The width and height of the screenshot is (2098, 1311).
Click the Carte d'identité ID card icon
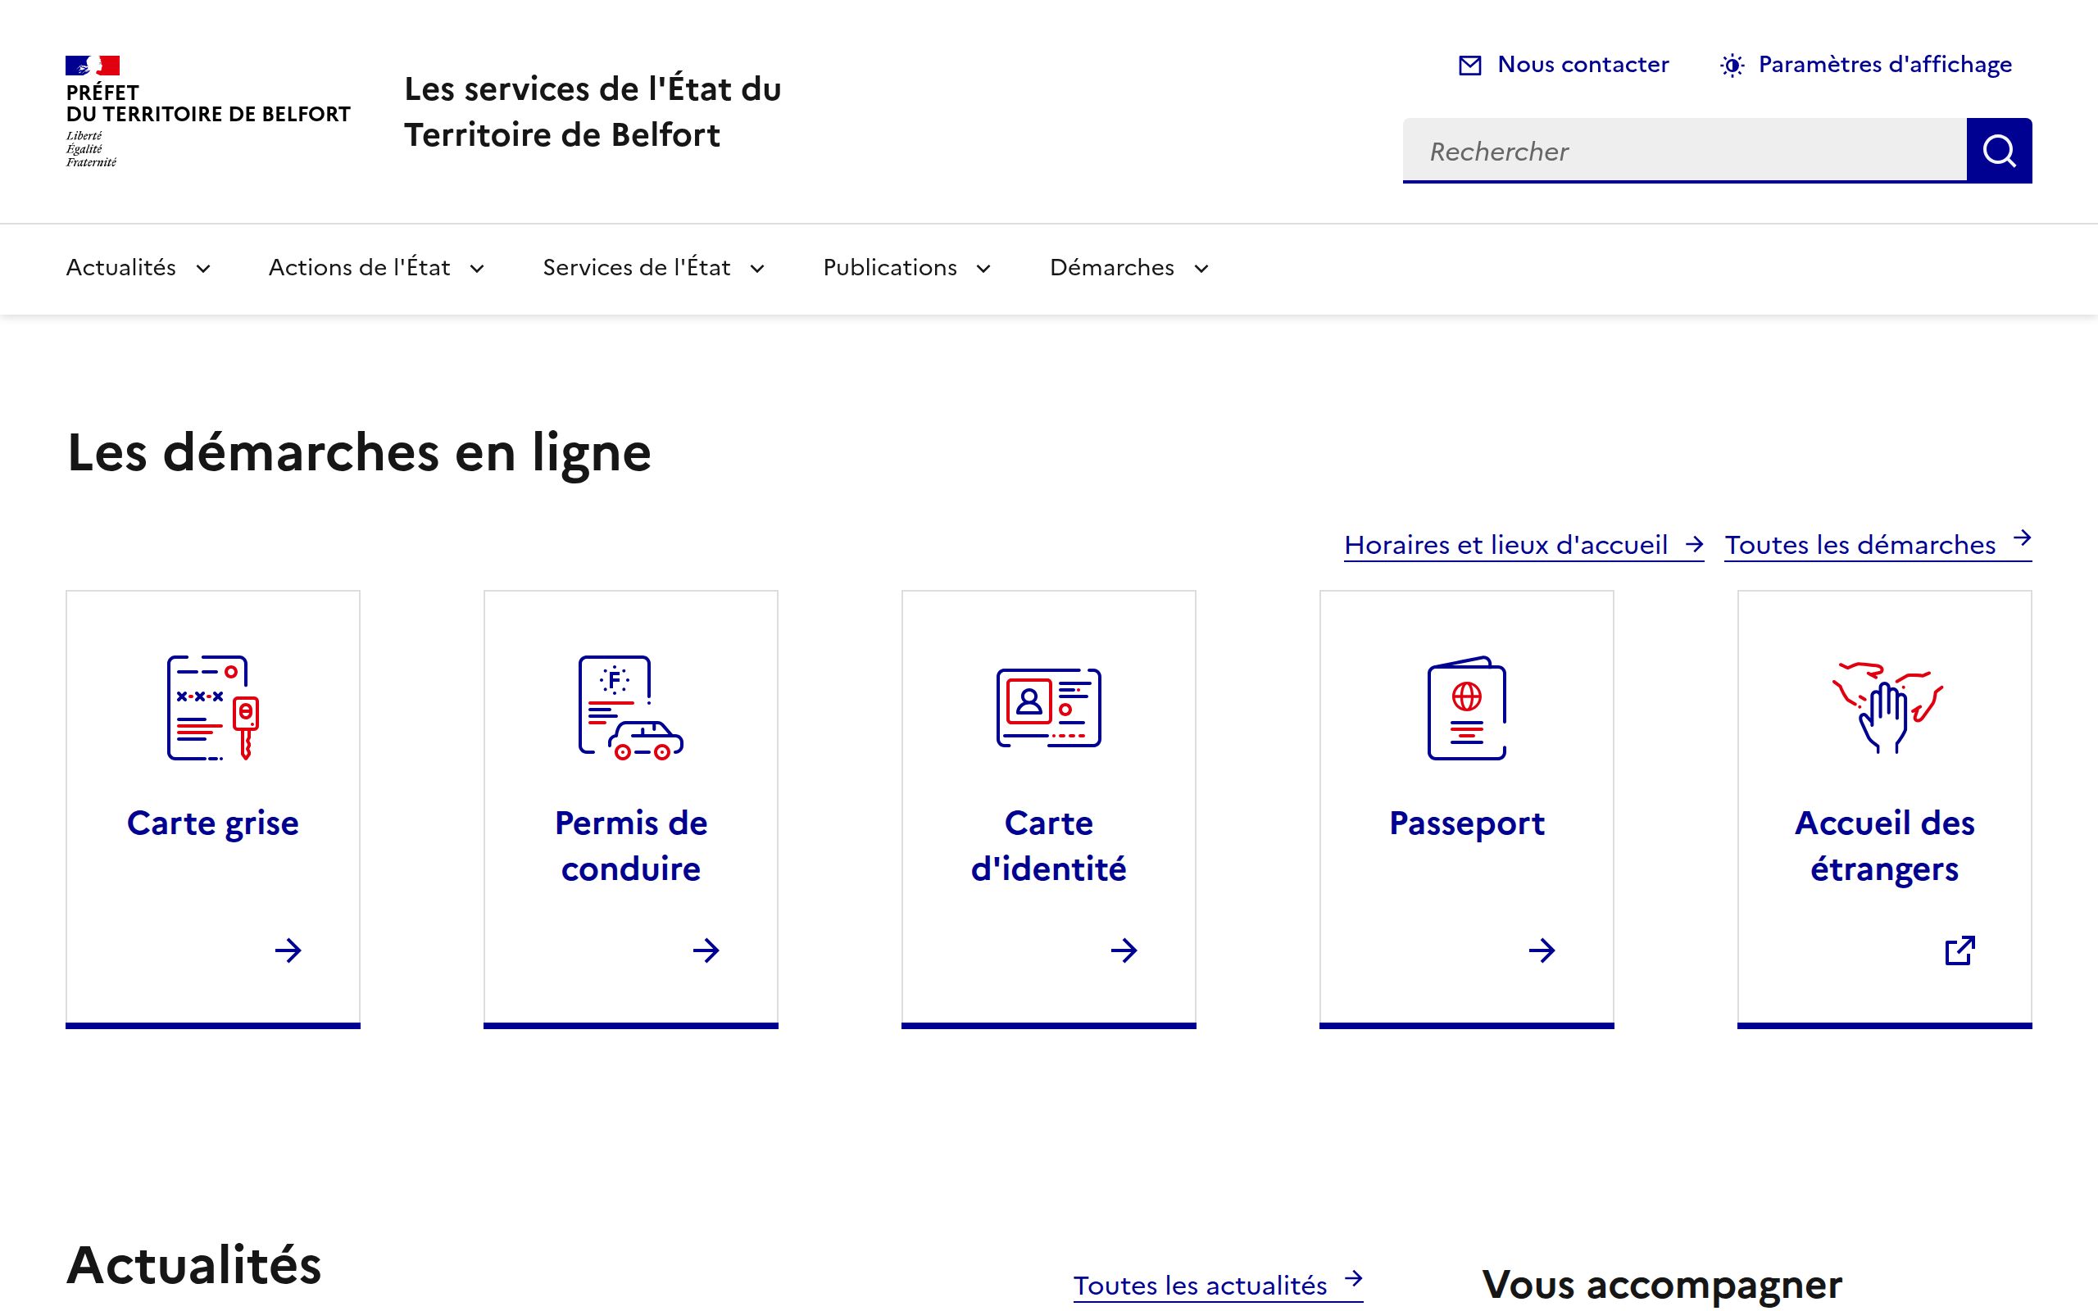1049,707
